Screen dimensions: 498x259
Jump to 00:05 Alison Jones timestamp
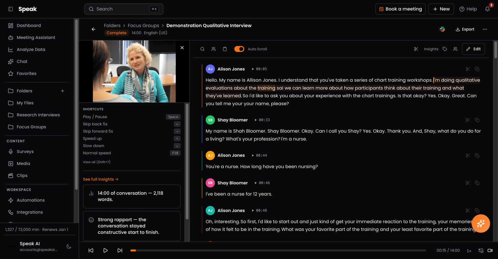pyautogui.click(x=260, y=69)
